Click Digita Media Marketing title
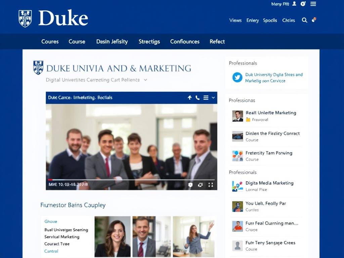 tap(269, 183)
